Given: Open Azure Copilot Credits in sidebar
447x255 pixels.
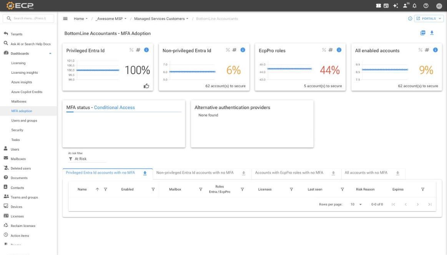Looking at the screenshot, I should tap(27, 92).
